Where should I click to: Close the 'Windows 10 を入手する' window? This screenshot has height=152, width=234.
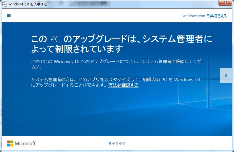tap(225, 3)
